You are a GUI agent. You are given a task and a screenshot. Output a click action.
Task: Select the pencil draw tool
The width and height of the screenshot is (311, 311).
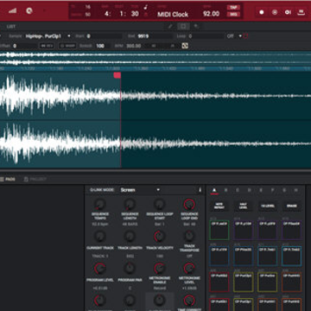(170, 27)
